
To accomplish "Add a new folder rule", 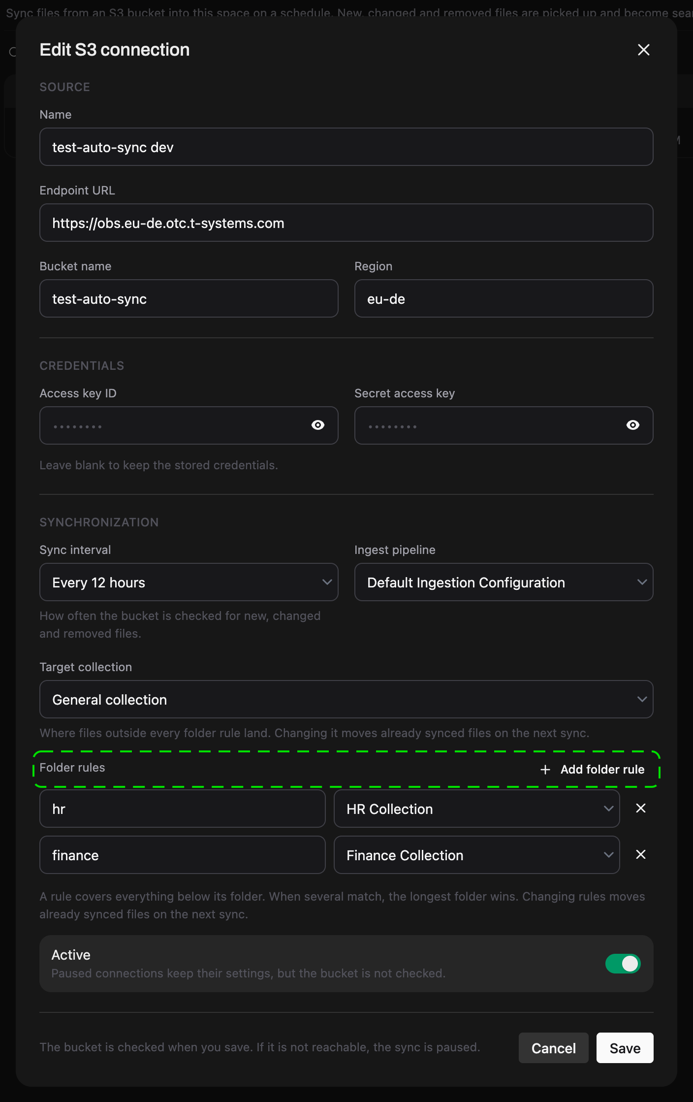I will point(593,769).
